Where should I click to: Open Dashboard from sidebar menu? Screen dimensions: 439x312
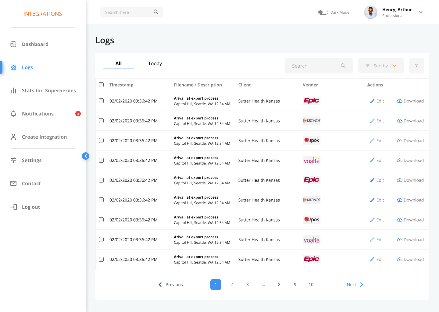coord(35,44)
